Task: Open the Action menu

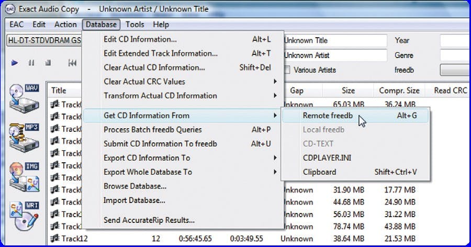Action: (x=65, y=25)
